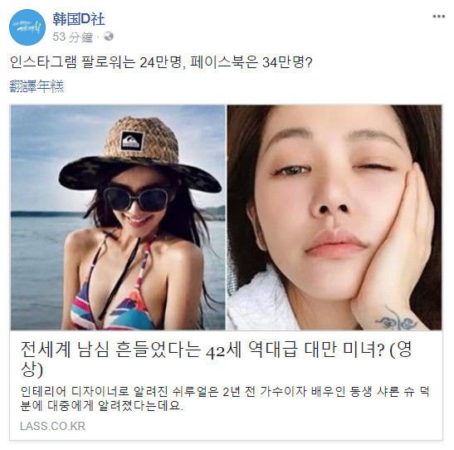The width and height of the screenshot is (454, 450).
Task: Open the 韩国D社 page name link
Action: pos(79,19)
